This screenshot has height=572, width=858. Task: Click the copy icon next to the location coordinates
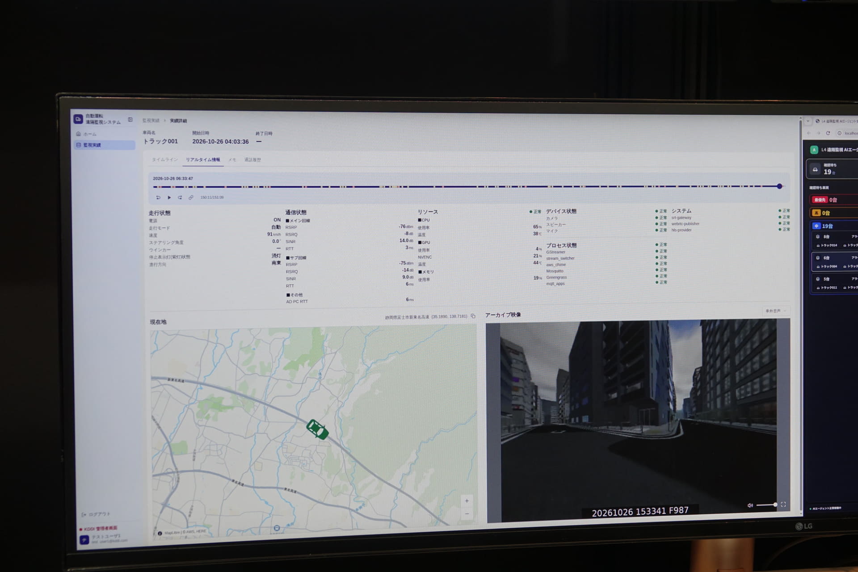pos(473,316)
